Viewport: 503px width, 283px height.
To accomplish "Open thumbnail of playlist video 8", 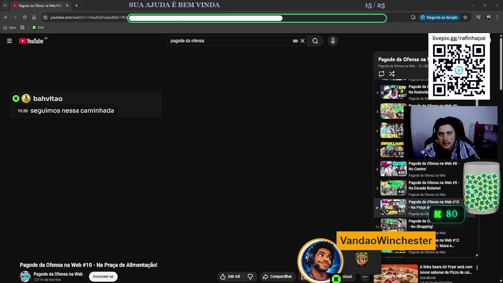I will pos(393,169).
